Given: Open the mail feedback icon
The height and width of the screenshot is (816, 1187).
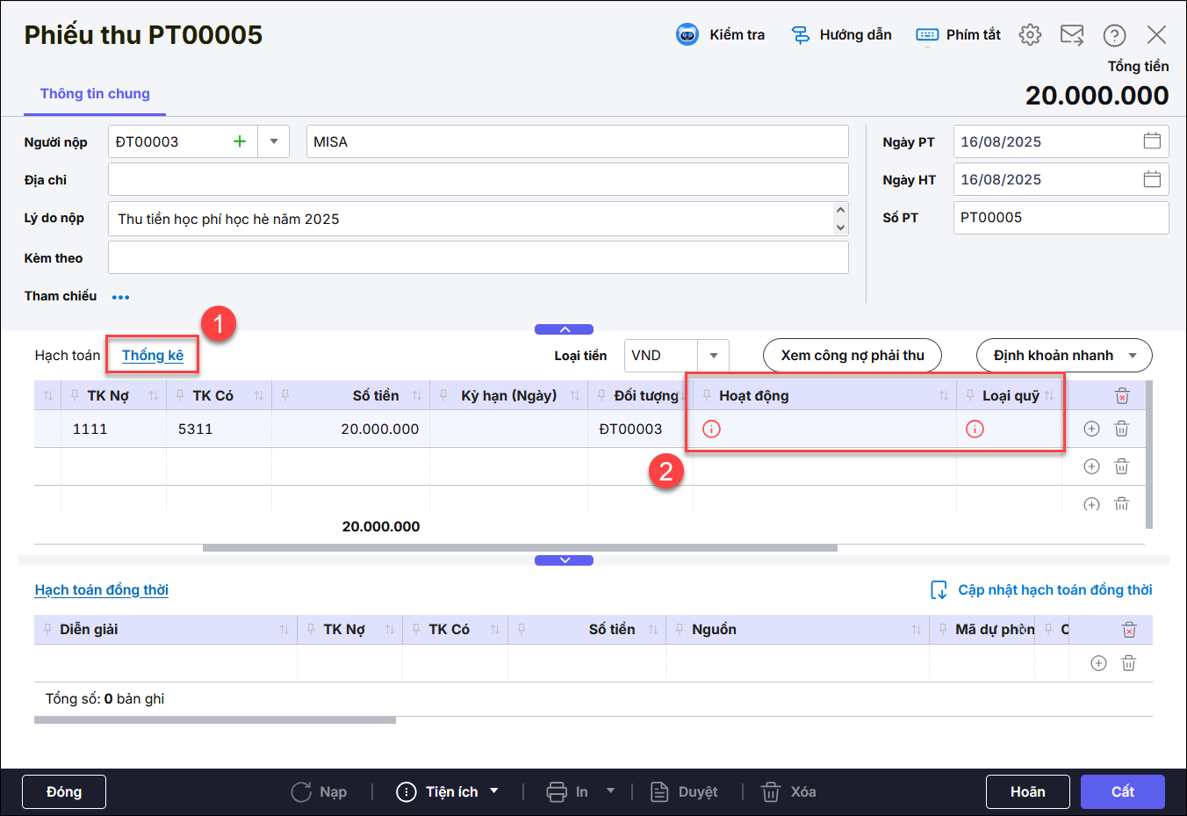Looking at the screenshot, I should pos(1071,35).
